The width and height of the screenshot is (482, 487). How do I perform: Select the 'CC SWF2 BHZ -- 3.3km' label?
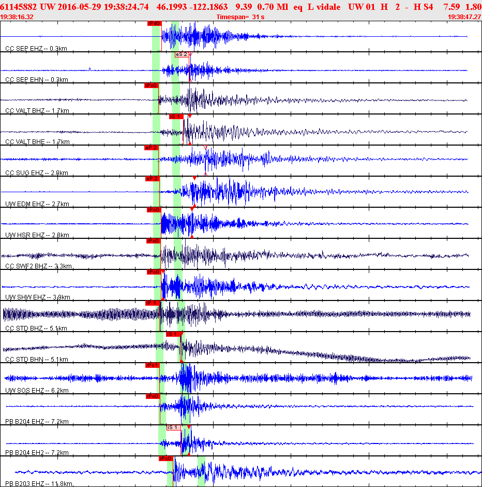39,266
